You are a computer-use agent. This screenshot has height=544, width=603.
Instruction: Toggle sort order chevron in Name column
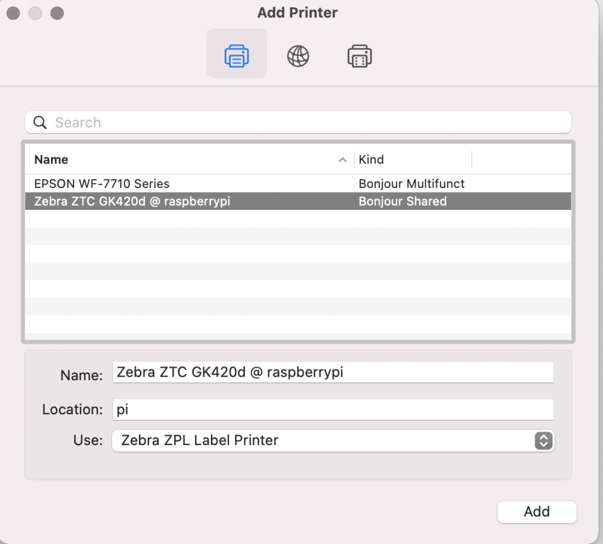tap(342, 160)
